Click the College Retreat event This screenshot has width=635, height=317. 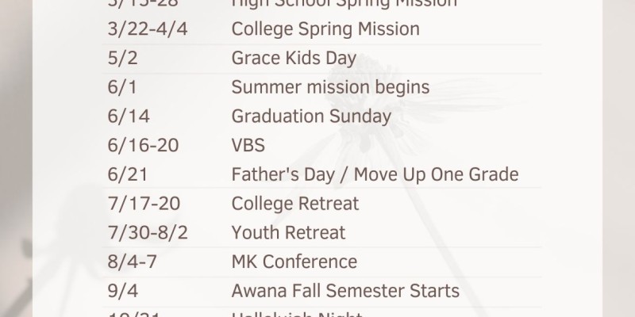coord(295,204)
